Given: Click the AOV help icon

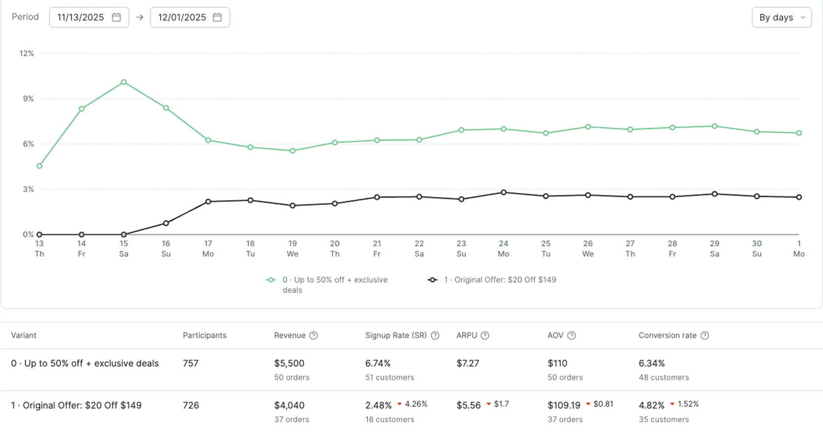Looking at the screenshot, I should point(571,335).
